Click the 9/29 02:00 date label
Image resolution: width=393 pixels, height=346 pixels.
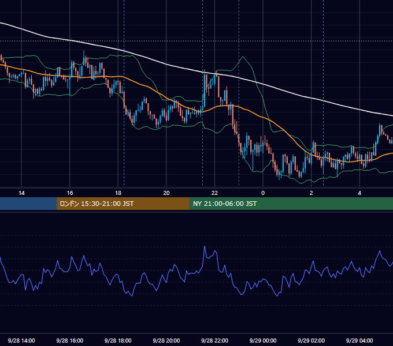(312, 340)
